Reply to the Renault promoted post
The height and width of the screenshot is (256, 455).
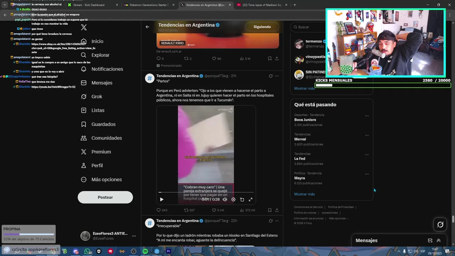click(160, 59)
